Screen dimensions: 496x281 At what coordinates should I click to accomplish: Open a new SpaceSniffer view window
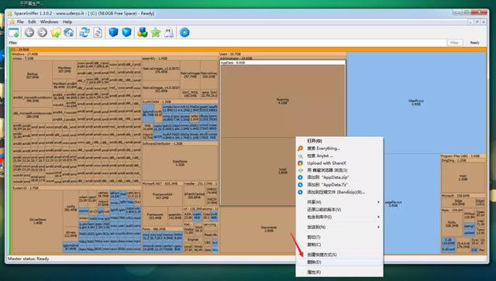coord(14,33)
